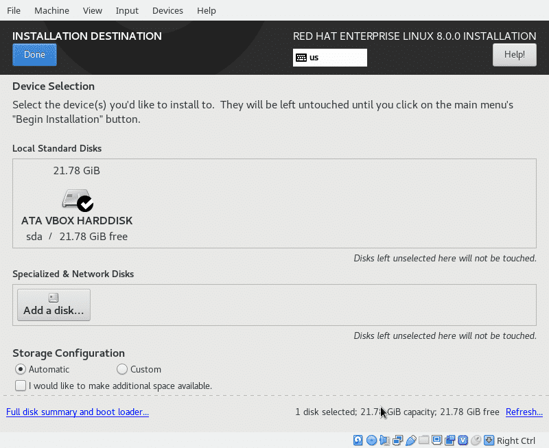
Task: Click the shared folders status icon
Action: [423, 440]
